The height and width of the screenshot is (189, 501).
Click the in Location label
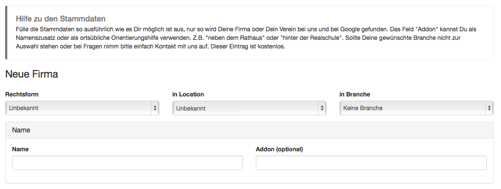click(x=188, y=94)
